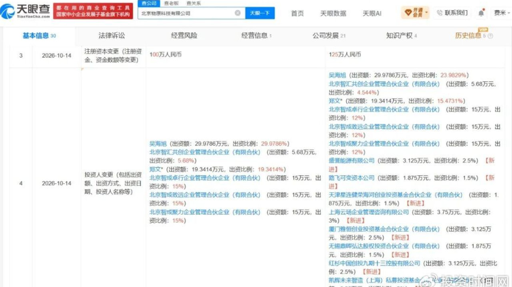Expand the 费米 user account dropdown
The image size is (512, 287).
click(x=503, y=13)
